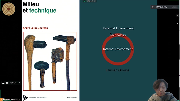Viewport: 180px width, 101px height.
Task: Click the 'External Environment' text on slide
Action: coord(119,28)
